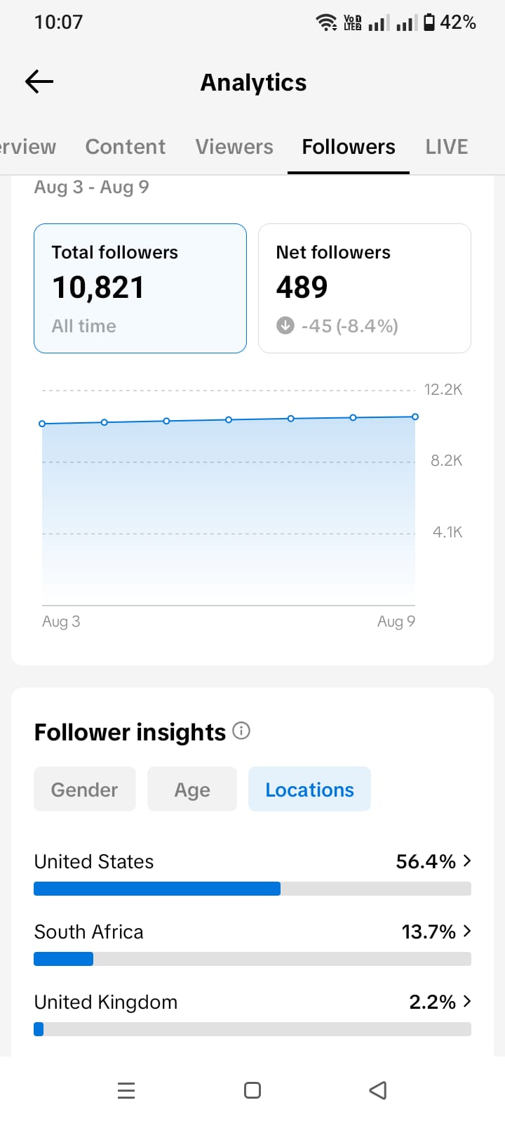Tap the Android back triangle icon
505x1124 pixels.
(378, 1090)
